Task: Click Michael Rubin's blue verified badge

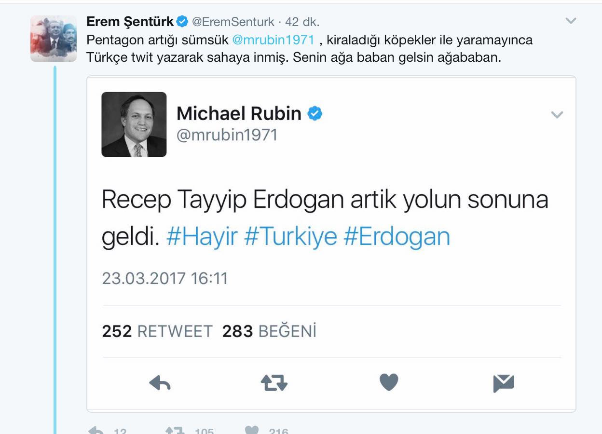Action: (315, 114)
